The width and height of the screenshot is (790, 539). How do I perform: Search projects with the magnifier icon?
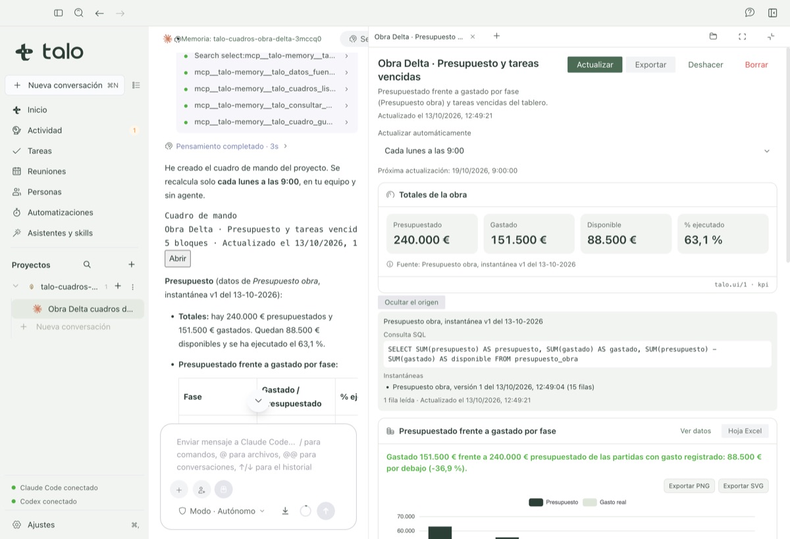[x=87, y=265]
